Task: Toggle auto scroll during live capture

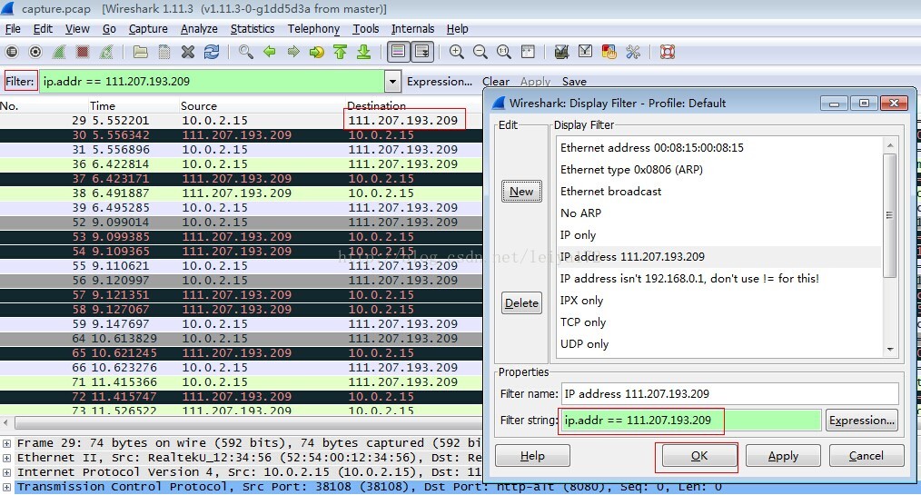Action: pyautogui.click(x=422, y=53)
